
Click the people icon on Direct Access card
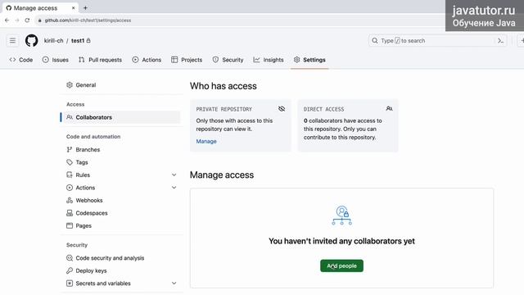(x=389, y=109)
